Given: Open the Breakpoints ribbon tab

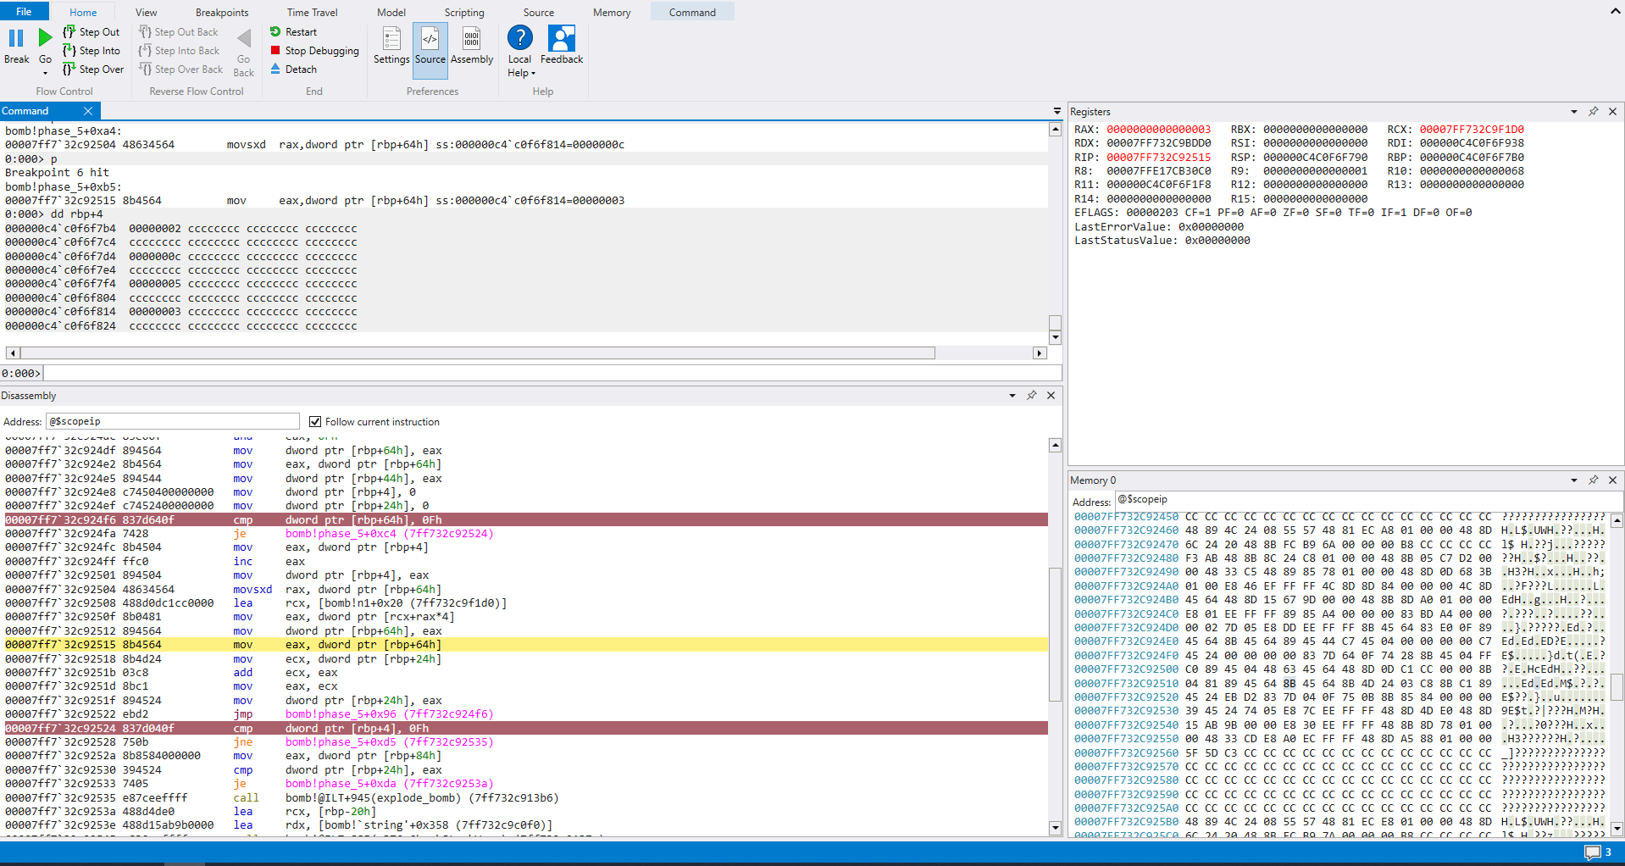Looking at the screenshot, I should coord(222,13).
